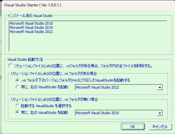Click the combo box text showing Microsoft Visual Studio 2010
175x134 pixels.
point(97,113)
